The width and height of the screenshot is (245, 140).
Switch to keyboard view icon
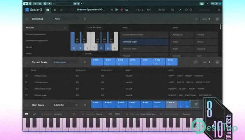27,114
